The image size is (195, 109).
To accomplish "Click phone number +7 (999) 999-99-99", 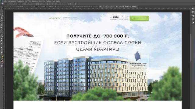I will (x=119, y=17).
